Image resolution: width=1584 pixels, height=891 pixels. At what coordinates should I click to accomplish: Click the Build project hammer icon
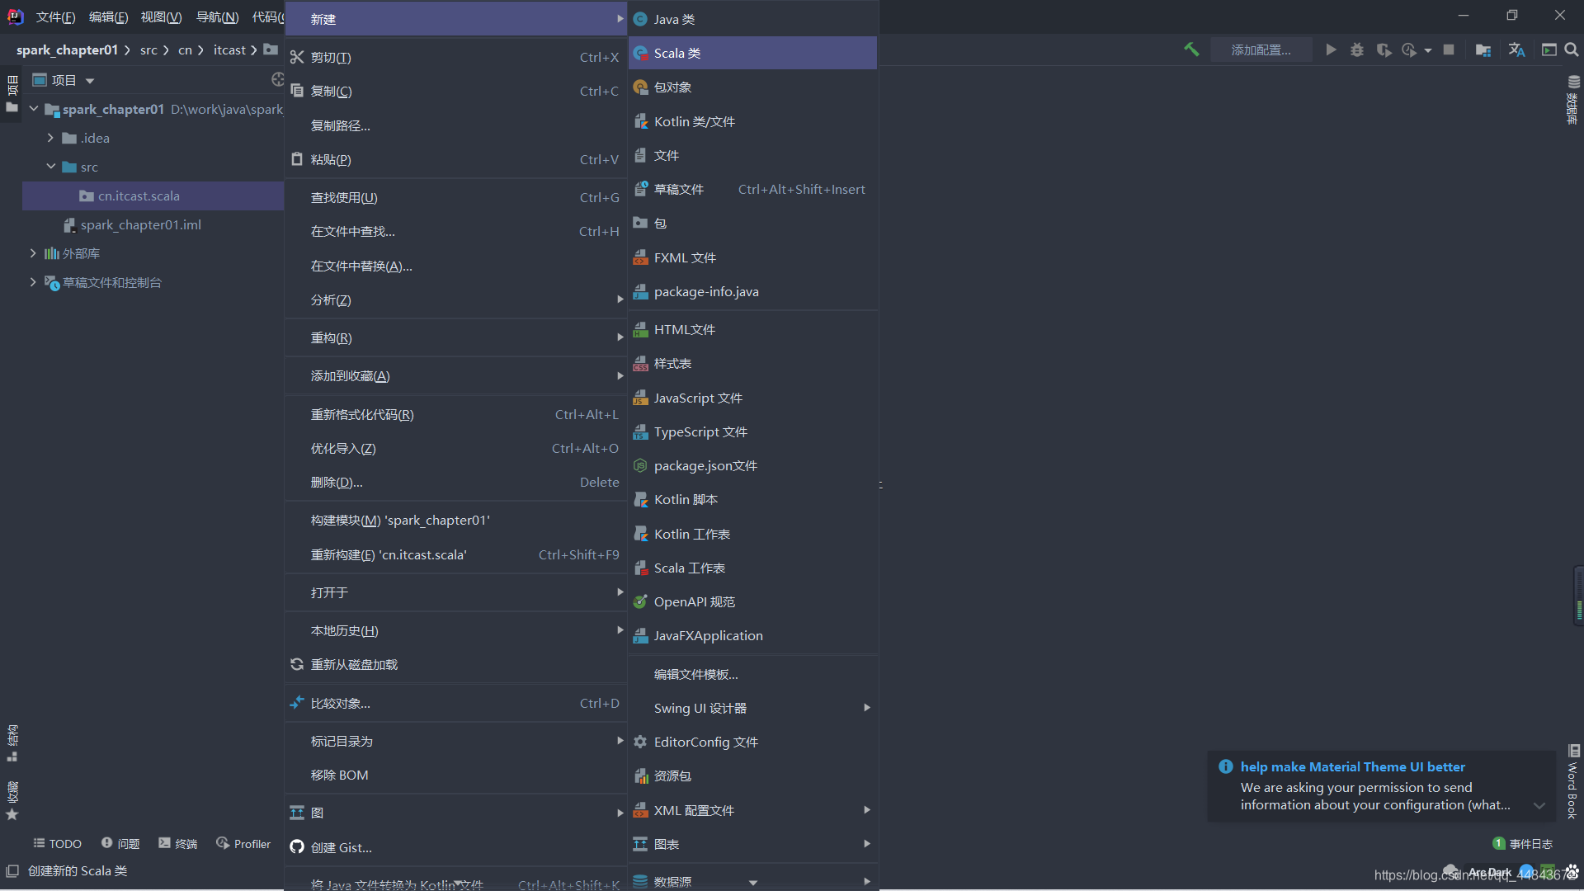1191,49
